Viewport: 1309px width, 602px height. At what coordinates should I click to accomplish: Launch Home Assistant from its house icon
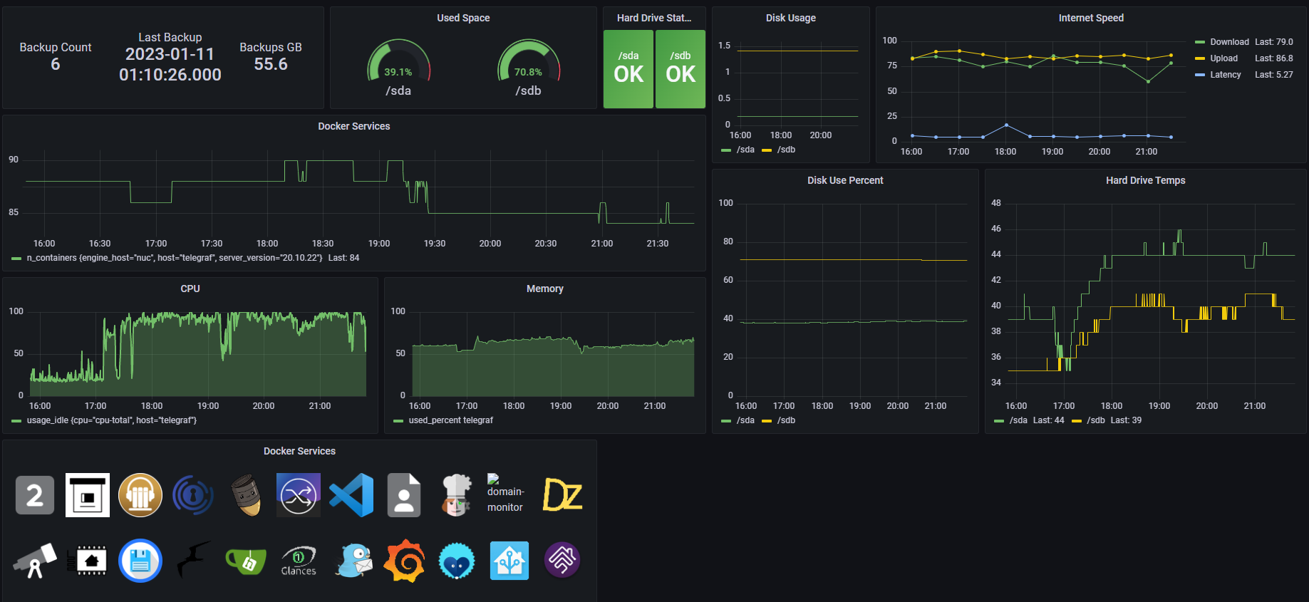(509, 561)
